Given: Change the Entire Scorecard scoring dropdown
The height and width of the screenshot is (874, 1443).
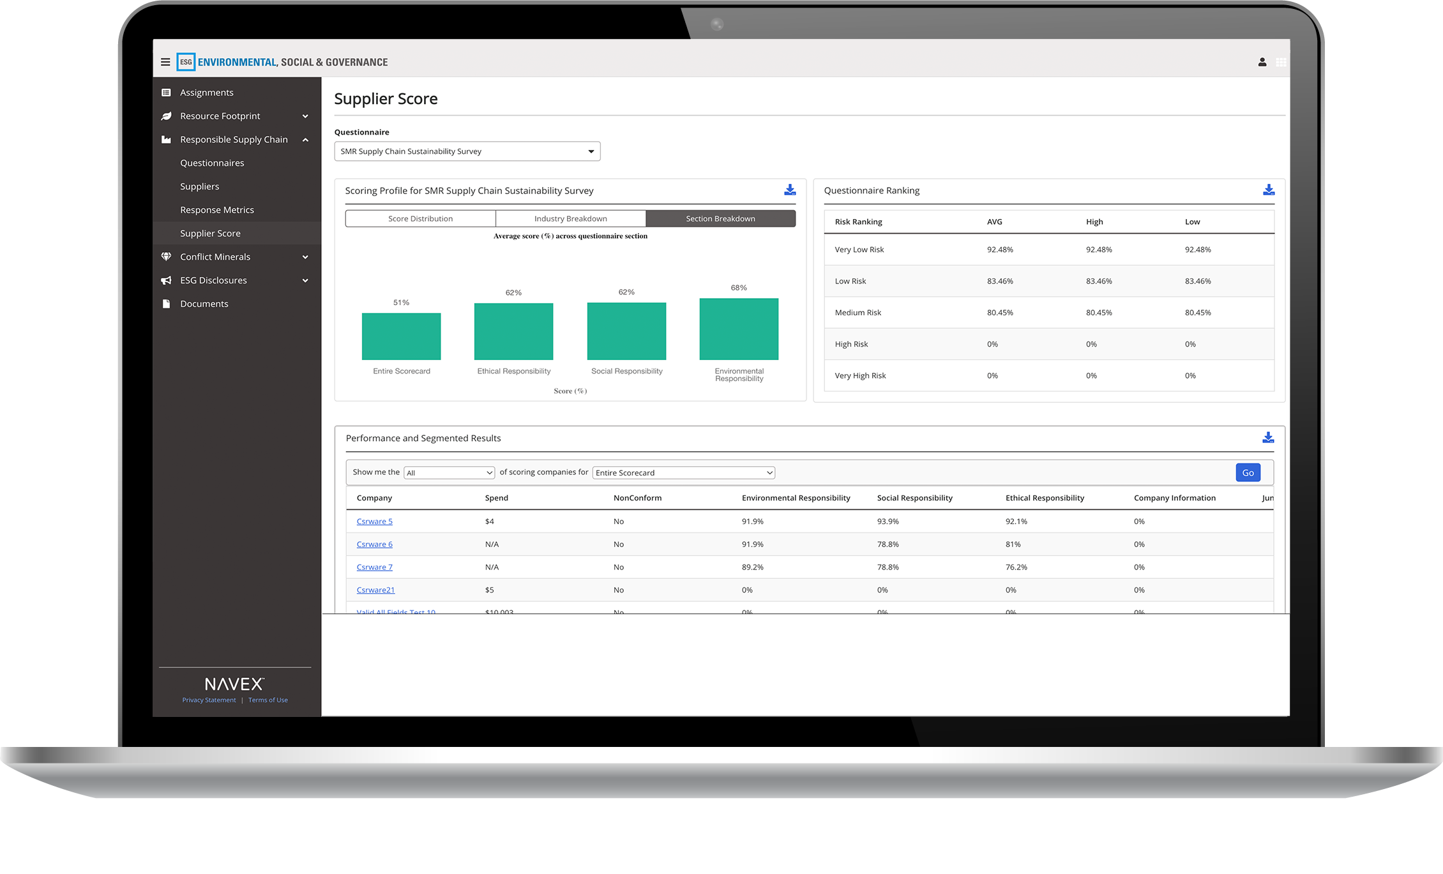Looking at the screenshot, I should 683,472.
